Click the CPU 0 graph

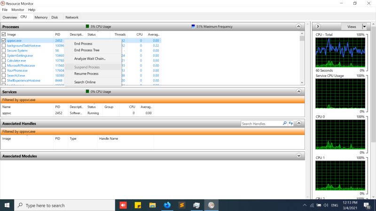click(x=340, y=135)
